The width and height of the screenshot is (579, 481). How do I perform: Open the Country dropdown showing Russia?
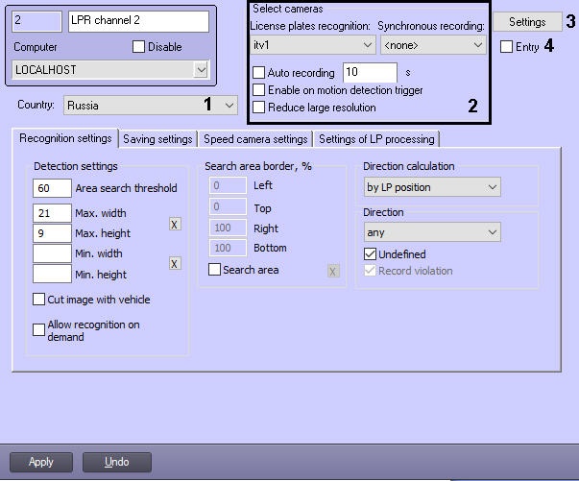click(151, 105)
